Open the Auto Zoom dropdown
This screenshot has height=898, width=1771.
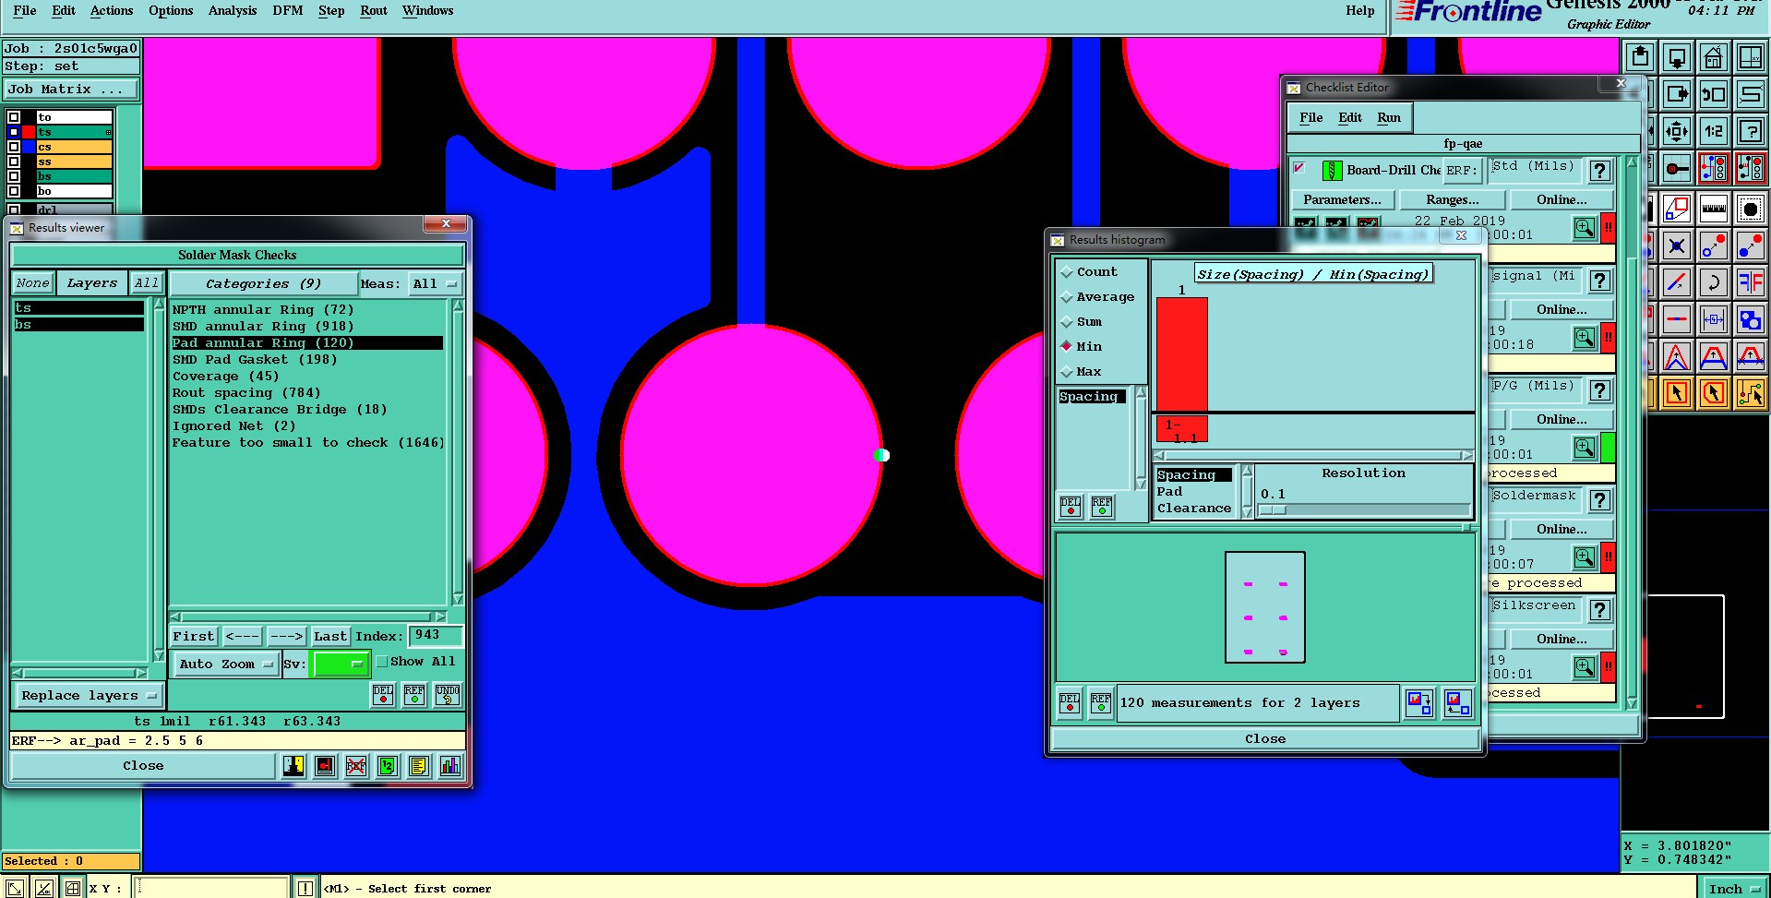226,664
